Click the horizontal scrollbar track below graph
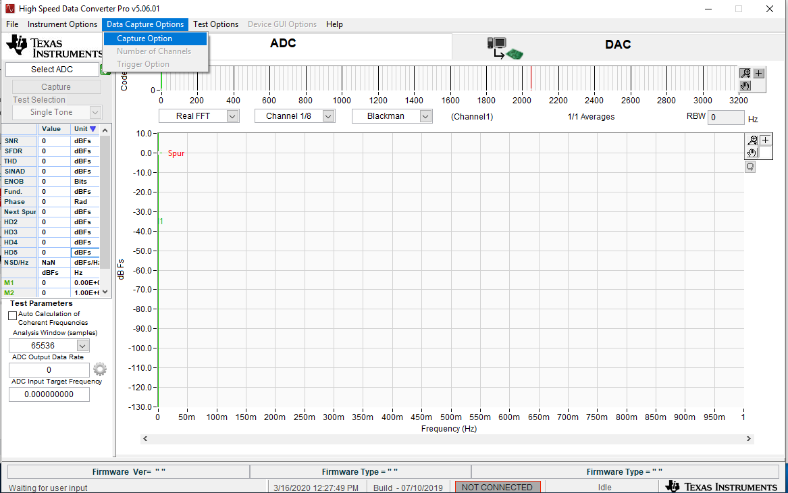This screenshot has width=788, height=493. coord(447,439)
